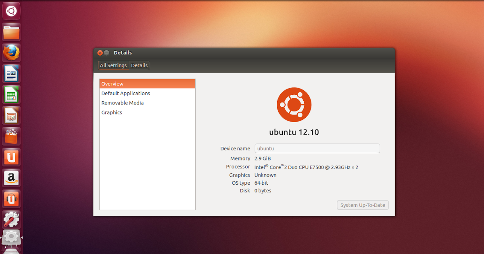Close the Details window
The width and height of the screenshot is (484, 254).
click(100, 53)
